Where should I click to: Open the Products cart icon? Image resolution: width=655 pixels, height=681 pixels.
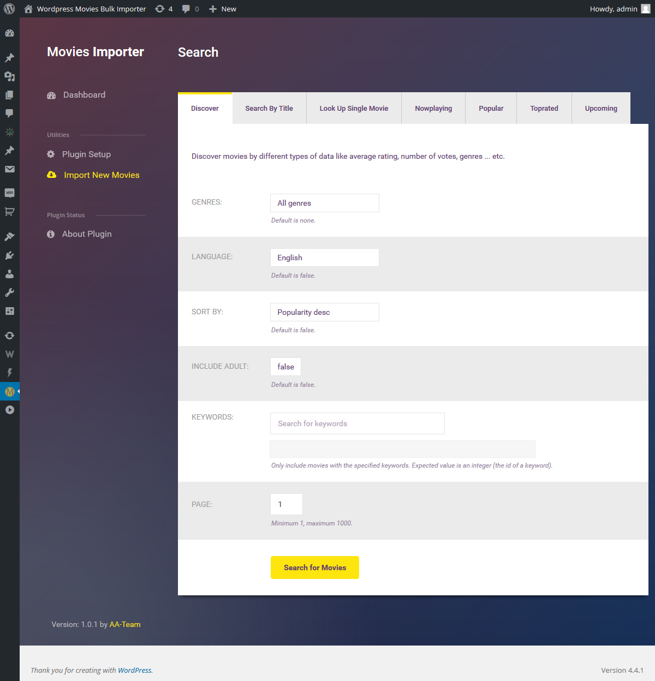(9, 212)
